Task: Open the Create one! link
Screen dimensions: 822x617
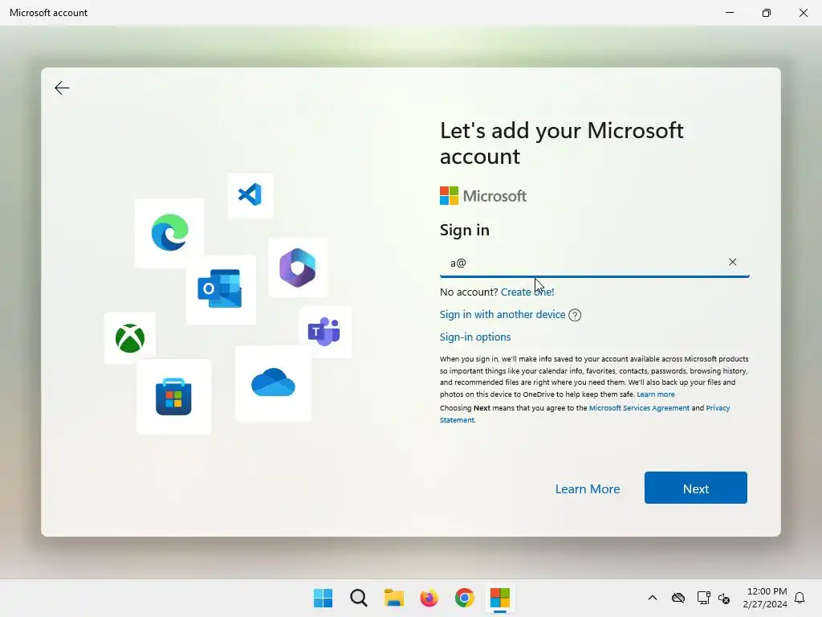Action: click(x=527, y=292)
